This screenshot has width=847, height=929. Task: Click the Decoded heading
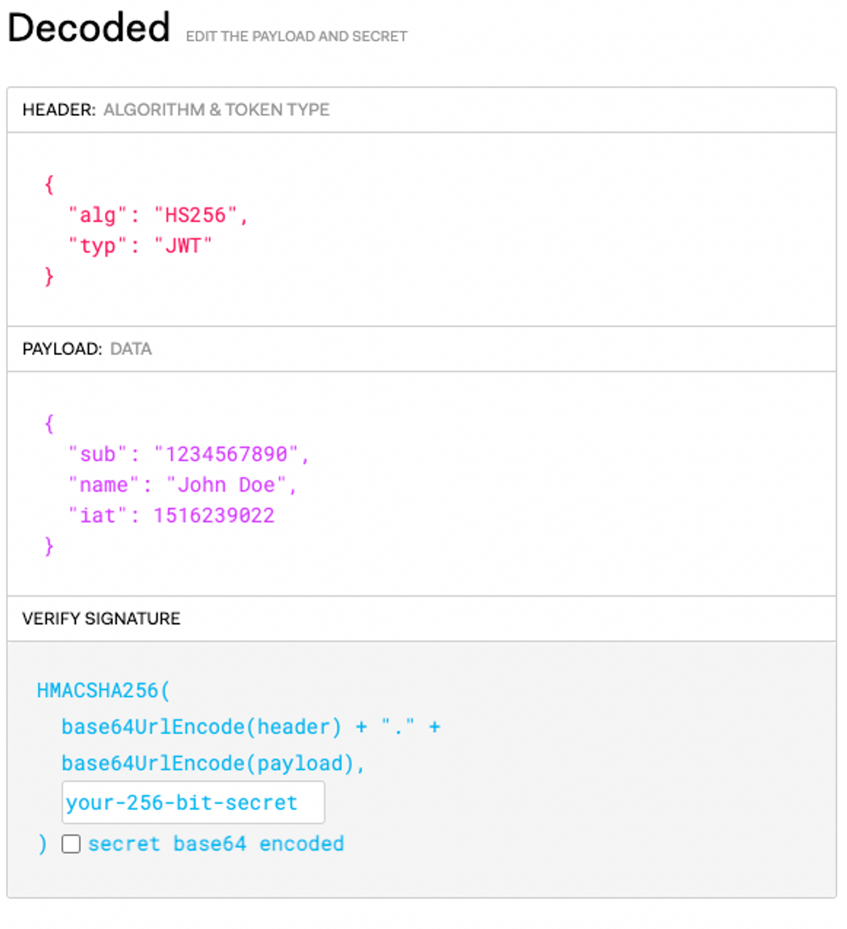pyautogui.click(x=88, y=28)
